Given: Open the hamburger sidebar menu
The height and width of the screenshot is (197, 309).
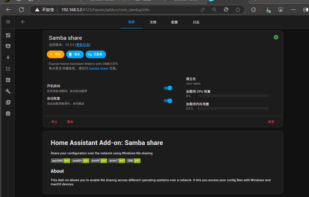Looking at the screenshot, I should (x=8, y=22).
